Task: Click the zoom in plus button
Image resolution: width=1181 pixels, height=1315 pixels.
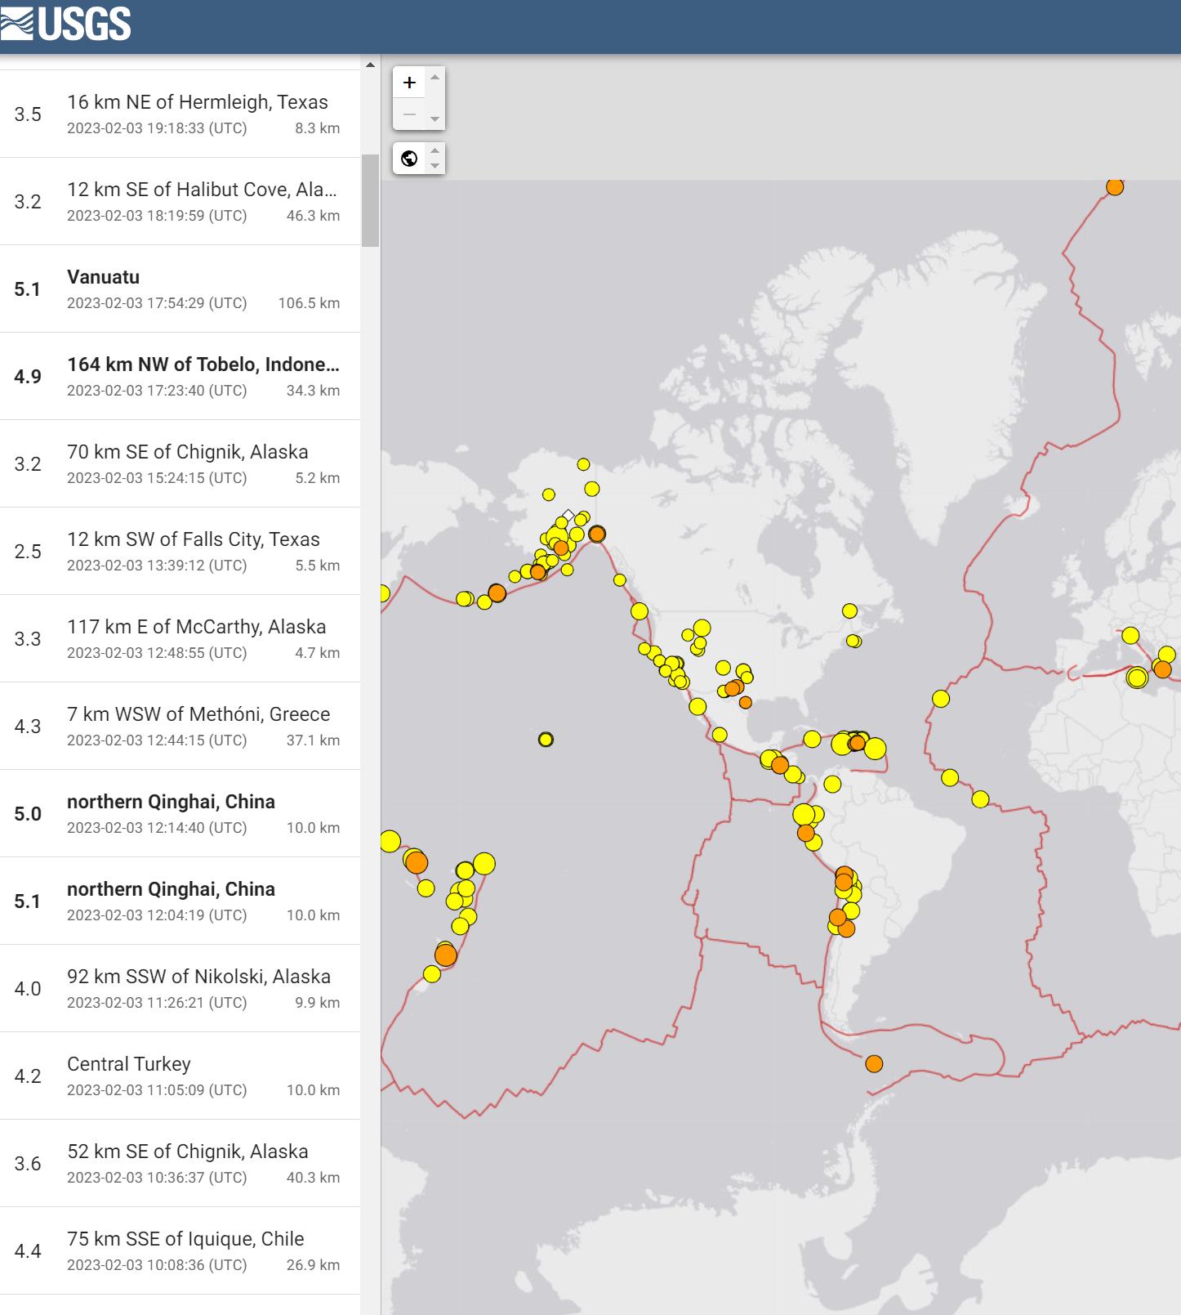Action: click(410, 83)
